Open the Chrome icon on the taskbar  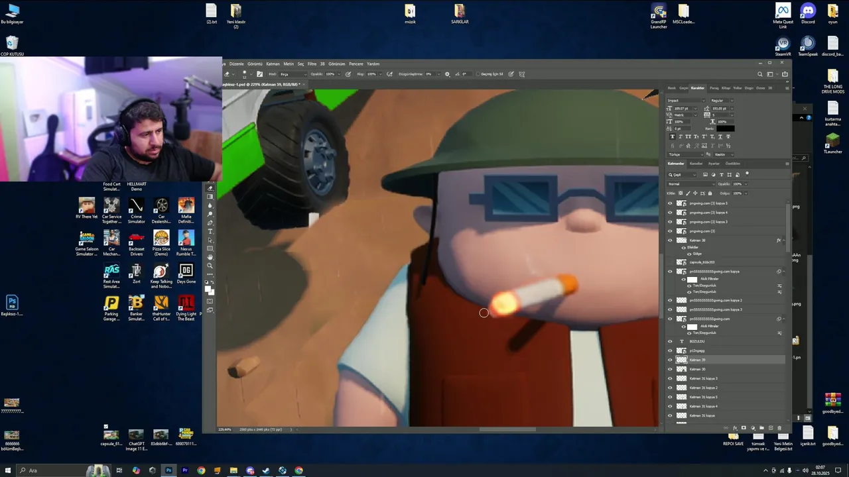201,470
